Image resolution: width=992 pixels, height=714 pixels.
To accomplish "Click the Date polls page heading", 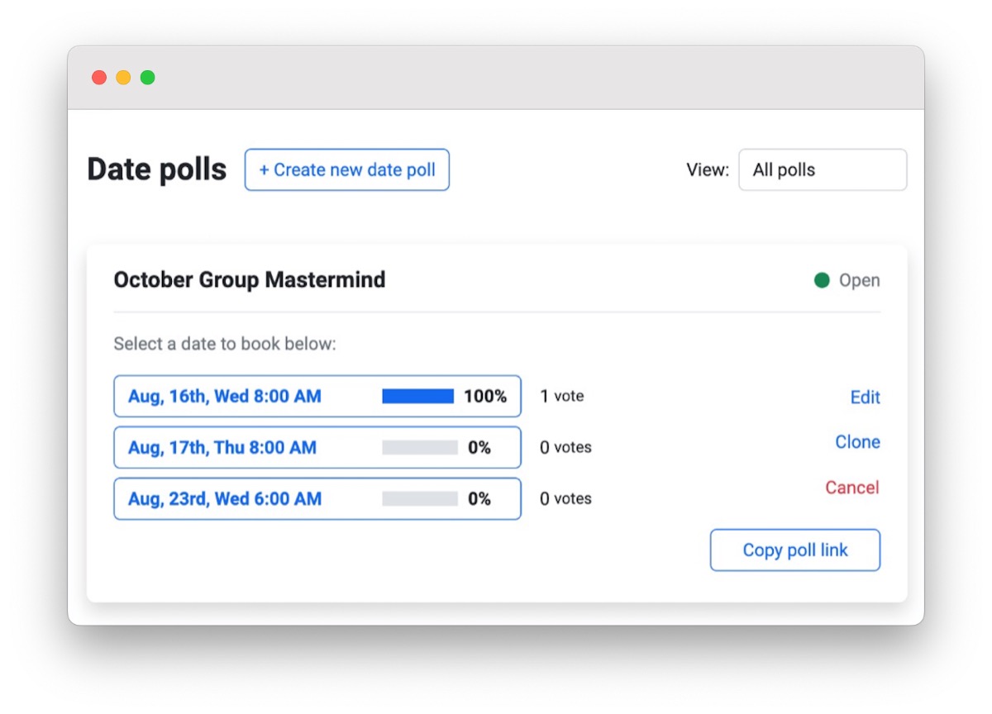I will click(157, 169).
